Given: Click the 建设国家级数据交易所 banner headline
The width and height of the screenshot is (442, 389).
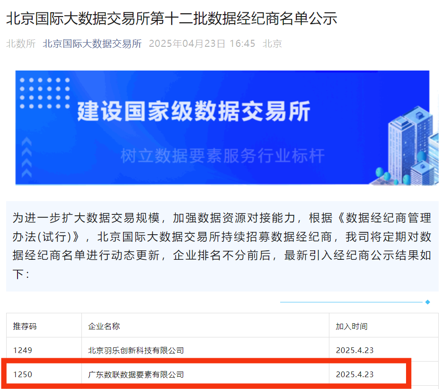Looking at the screenshot, I should click(x=194, y=112).
